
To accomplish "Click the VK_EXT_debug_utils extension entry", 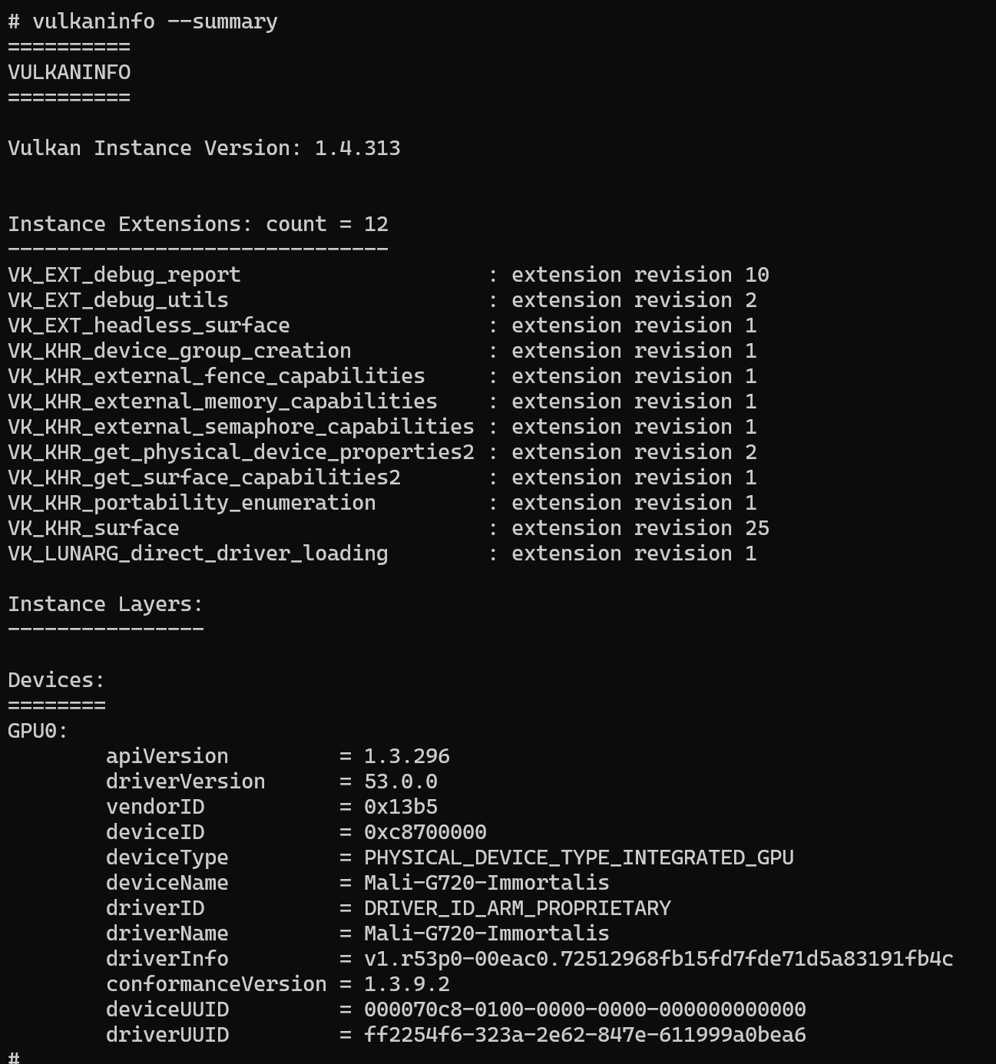I will point(117,300).
